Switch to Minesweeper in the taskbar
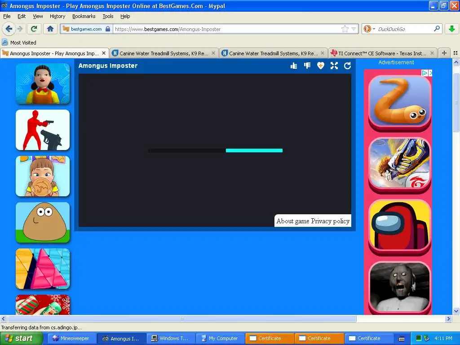460x345 pixels. (71, 338)
